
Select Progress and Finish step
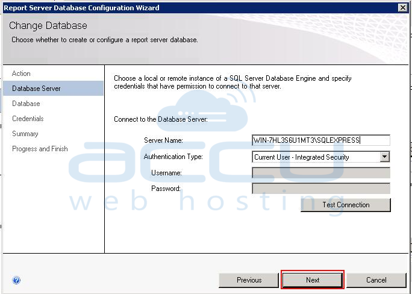(40, 149)
